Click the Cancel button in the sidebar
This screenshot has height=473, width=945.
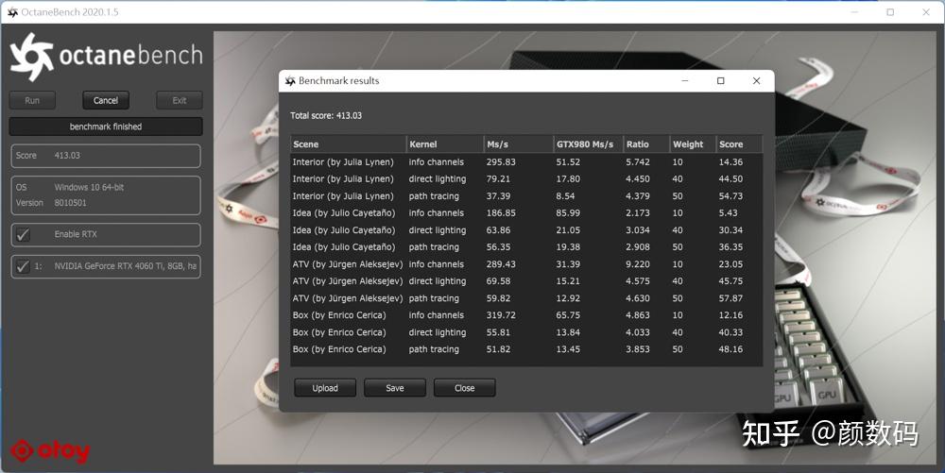106,100
